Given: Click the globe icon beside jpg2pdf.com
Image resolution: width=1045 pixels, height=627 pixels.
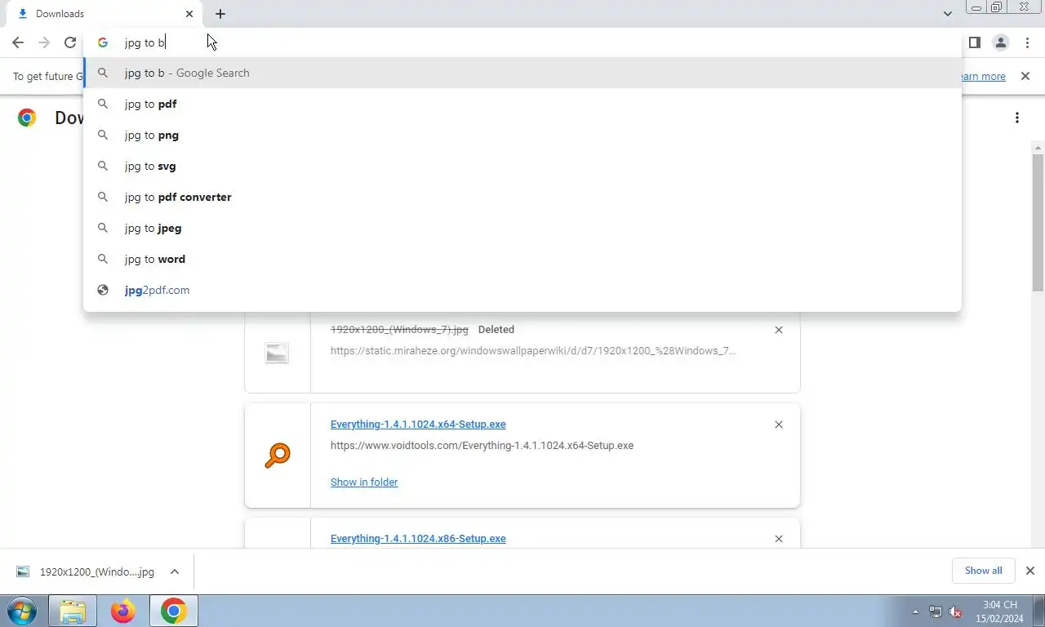Looking at the screenshot, I should [103, 290].
